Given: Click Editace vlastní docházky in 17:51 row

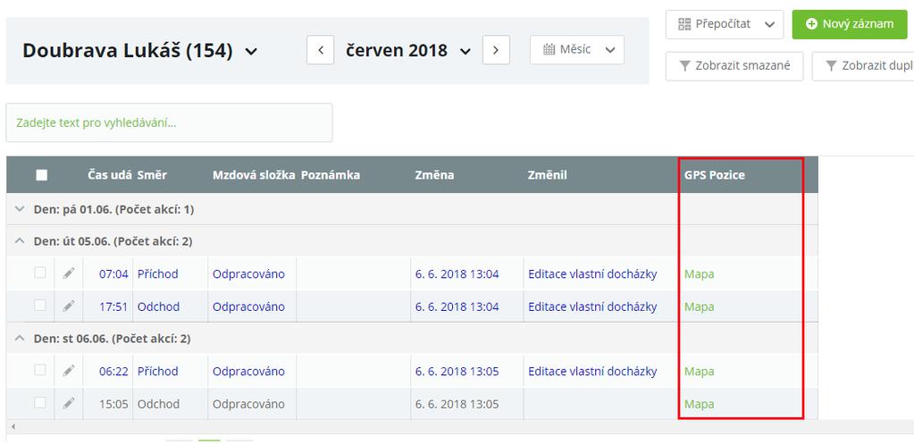Looking at the screenshot, I should (x=592, y=306).
